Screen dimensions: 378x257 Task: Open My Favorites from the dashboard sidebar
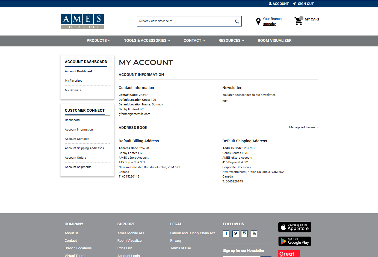(73, 81)
